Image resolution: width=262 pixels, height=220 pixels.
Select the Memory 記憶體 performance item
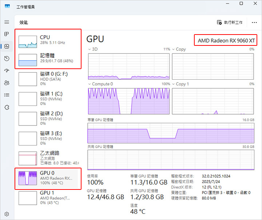pos(48,60)
